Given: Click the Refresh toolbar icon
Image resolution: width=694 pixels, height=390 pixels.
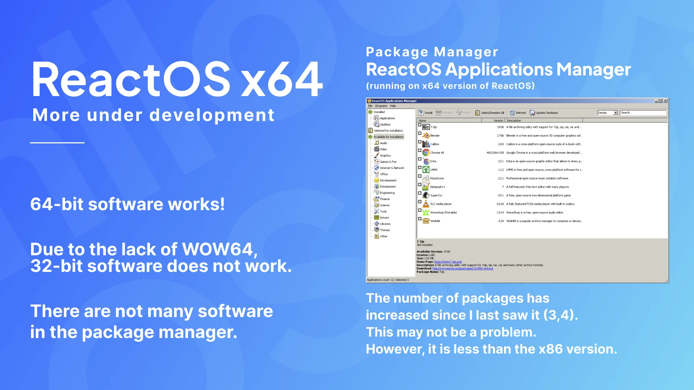Looking at the screenshot, I should [x=513, y=113].
